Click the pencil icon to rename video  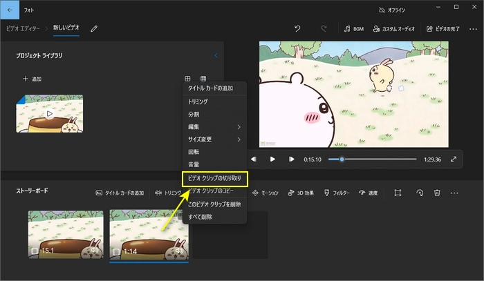point(94,29)
